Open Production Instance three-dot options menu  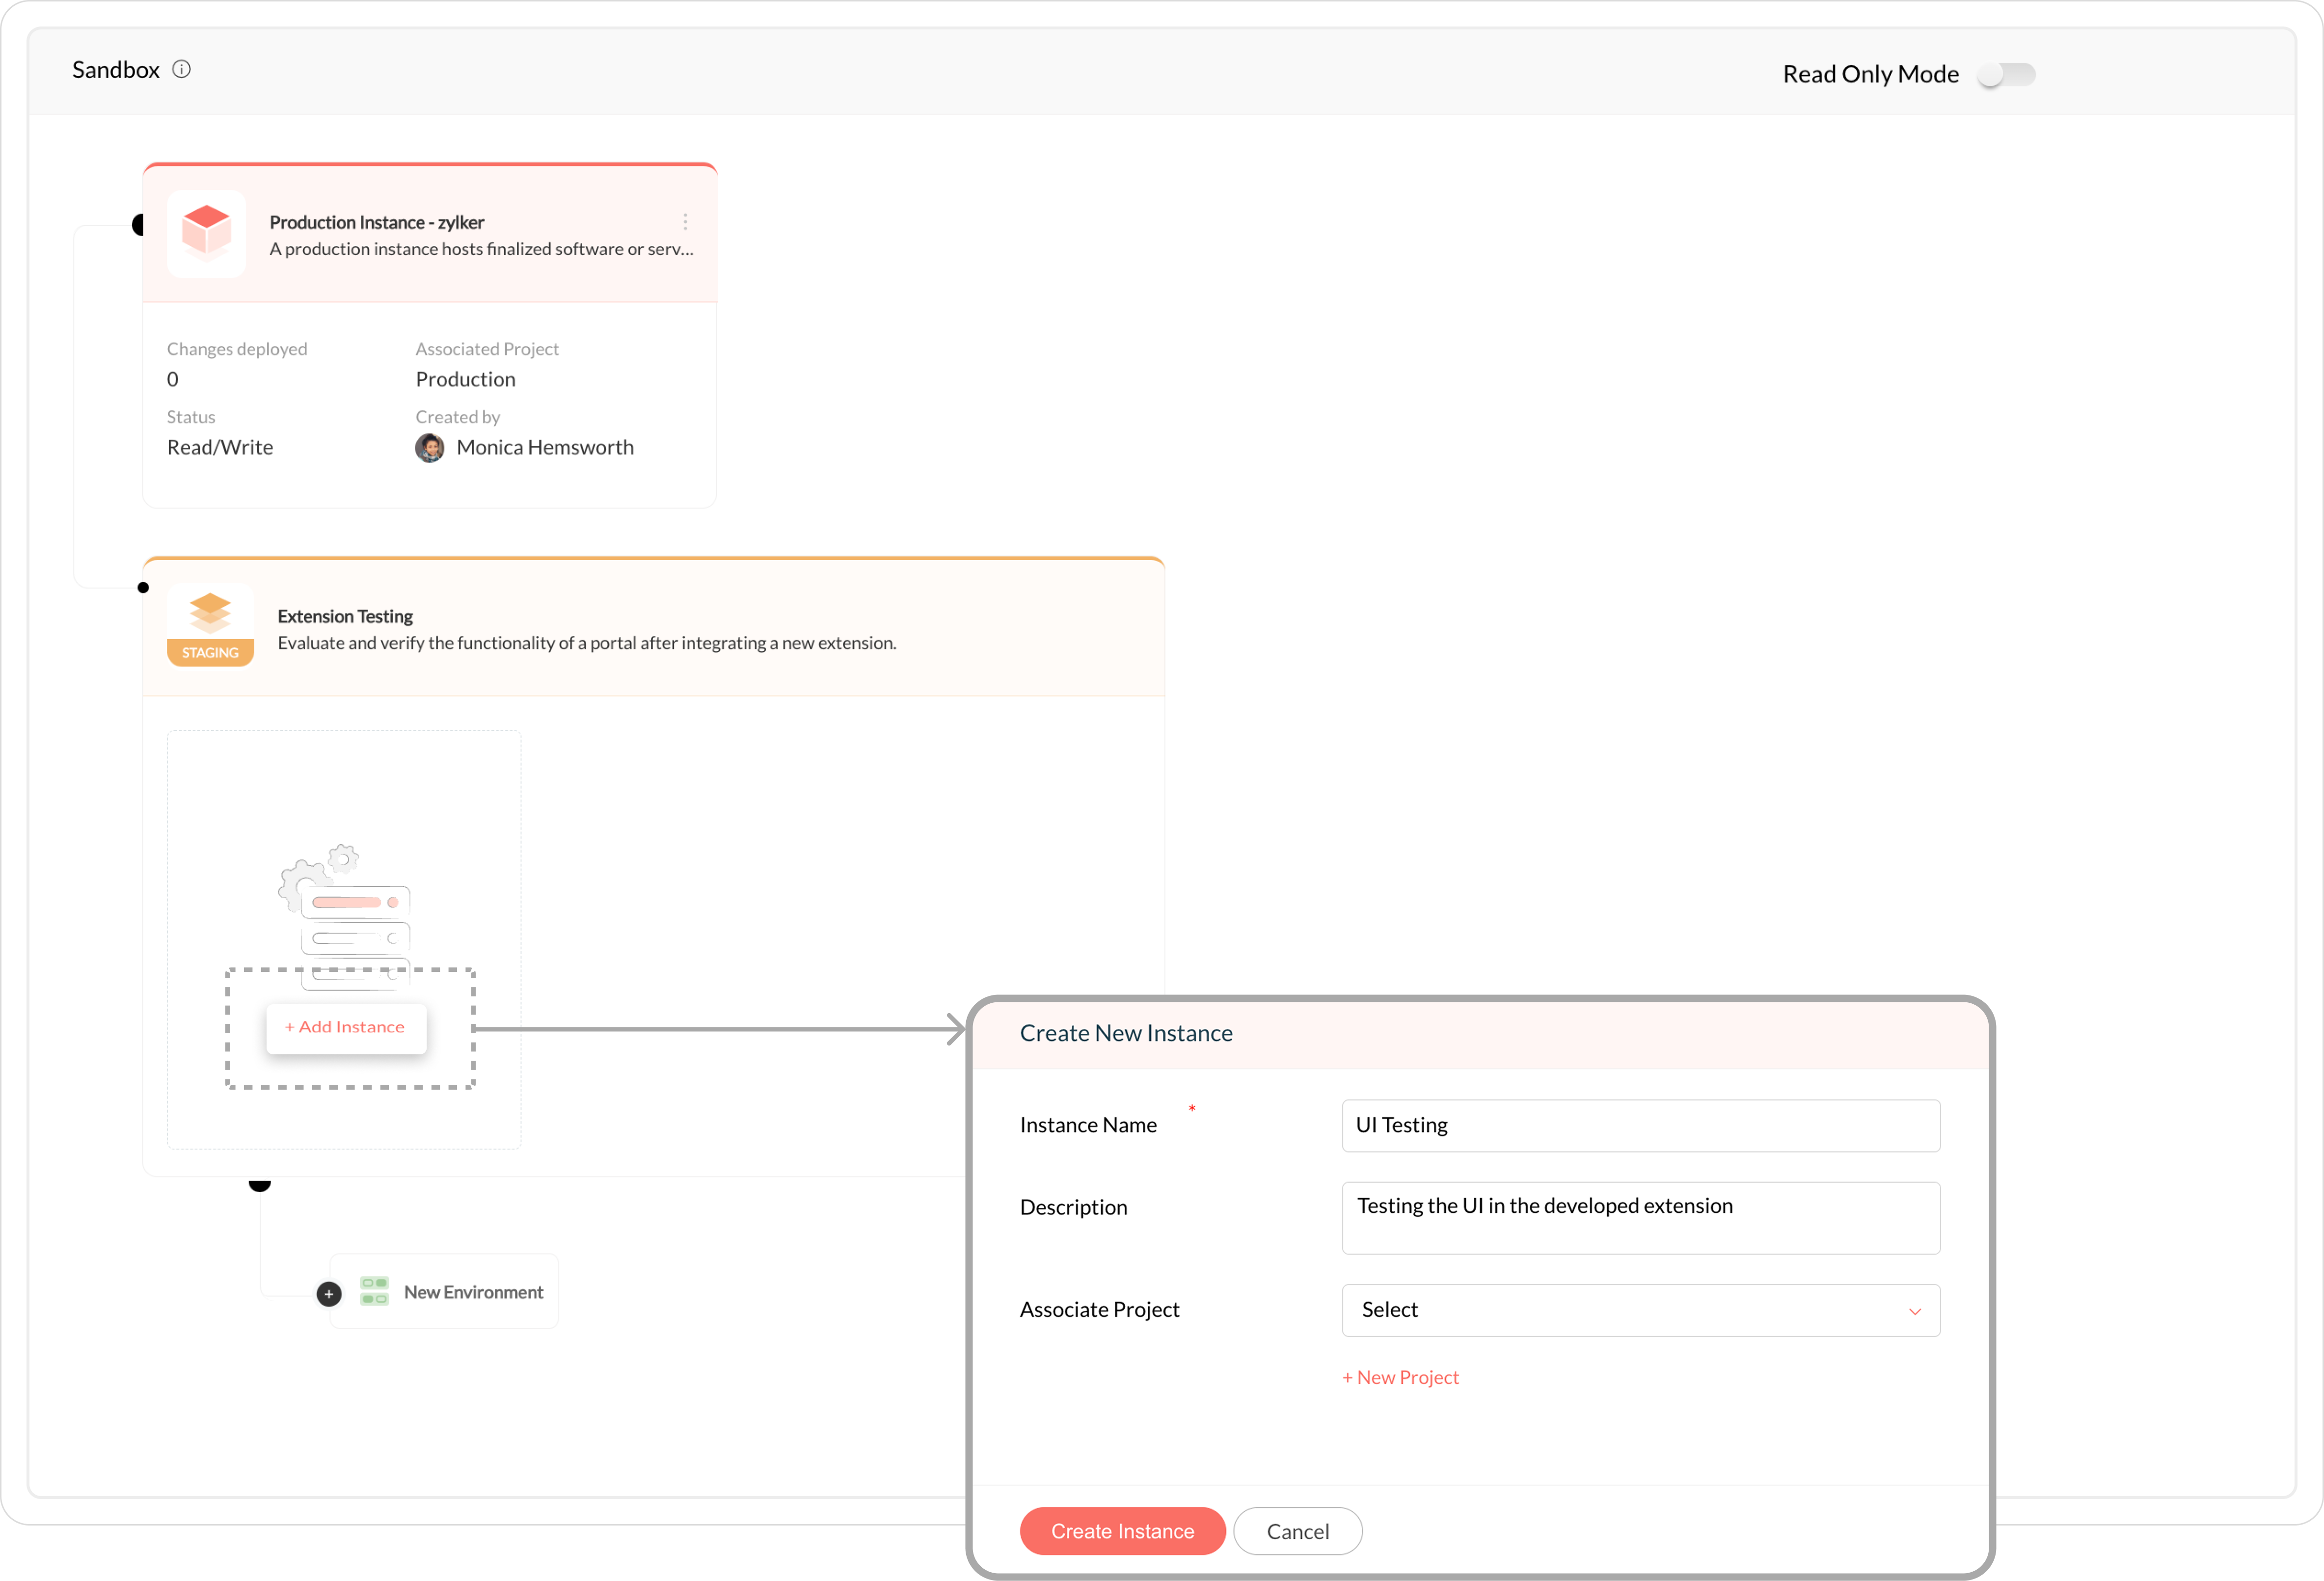(x=685, y=222)
